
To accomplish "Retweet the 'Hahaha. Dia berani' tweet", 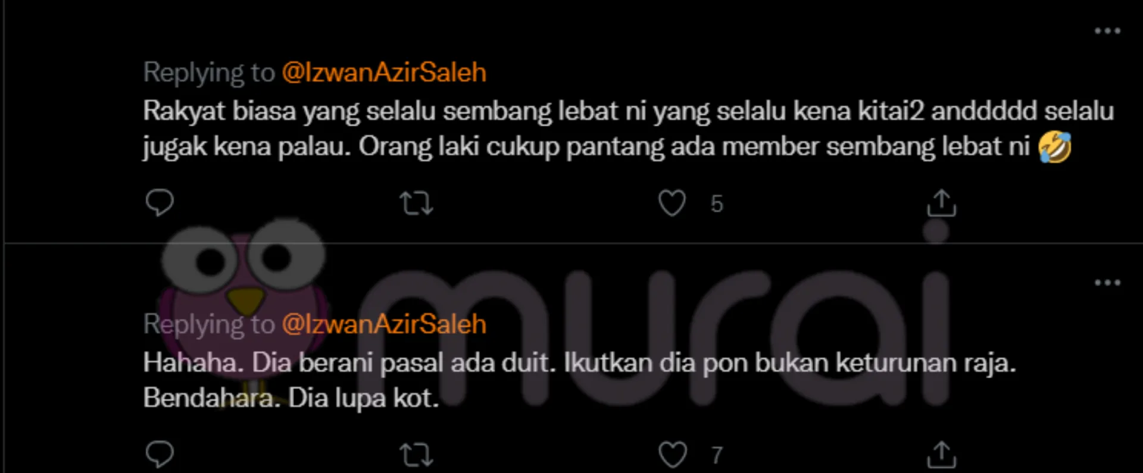I will pyautogui.click(x=416, y=455).
